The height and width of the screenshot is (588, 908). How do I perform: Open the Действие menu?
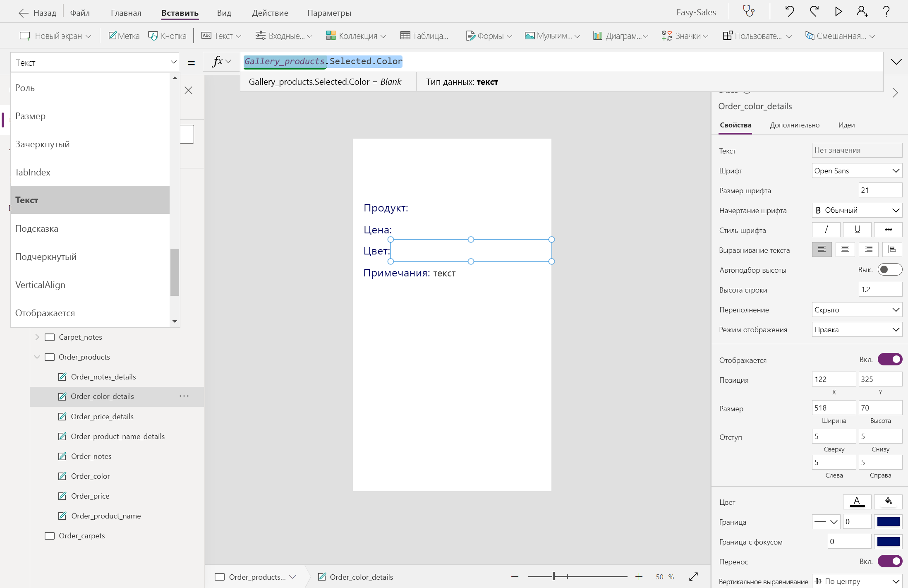[x=270, y=13]
